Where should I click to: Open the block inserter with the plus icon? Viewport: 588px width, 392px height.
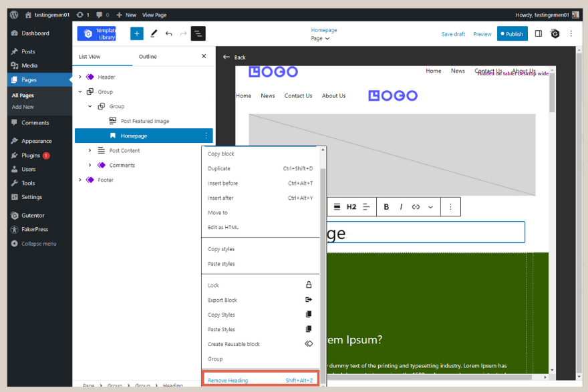[x=136, y=33]
